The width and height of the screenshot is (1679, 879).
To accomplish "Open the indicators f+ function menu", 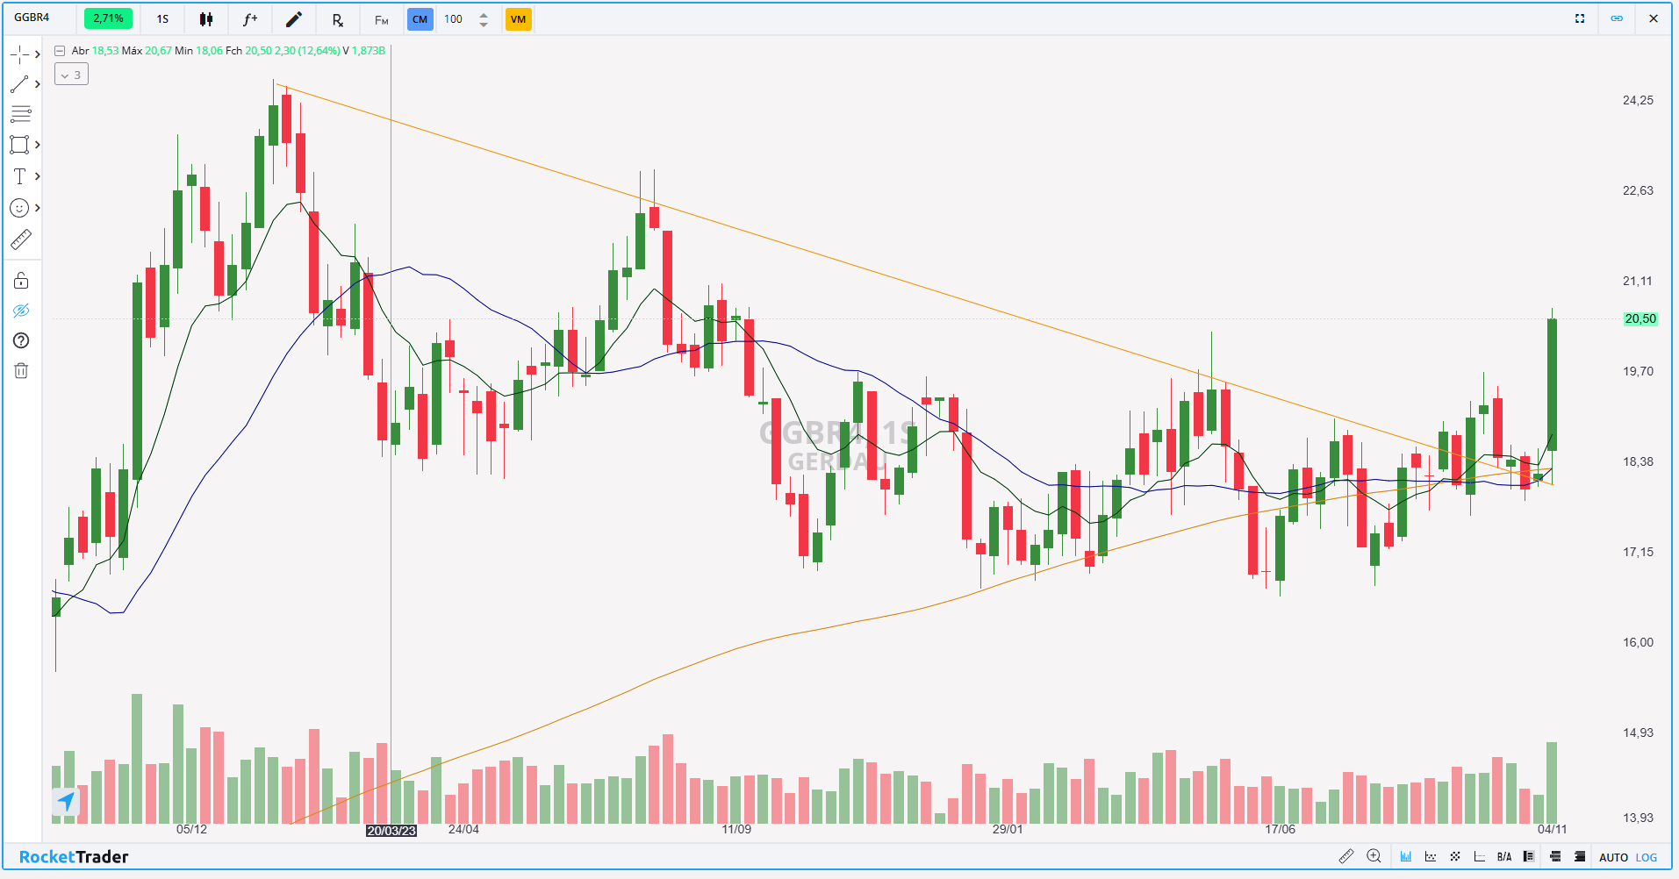I will pos(250,19).
